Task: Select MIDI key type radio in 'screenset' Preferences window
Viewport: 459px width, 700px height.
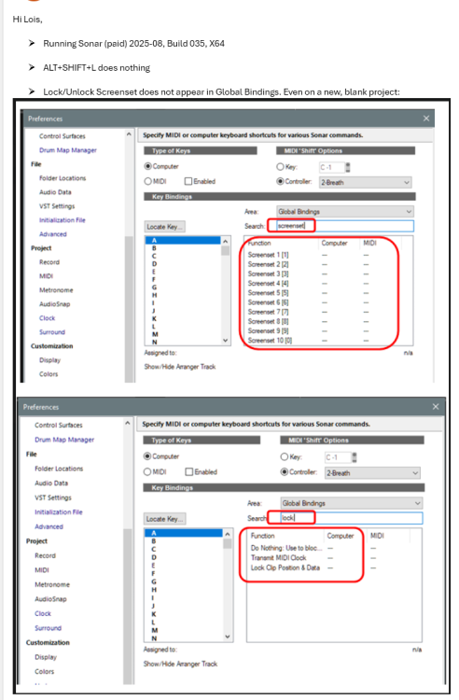Action: tap(147, 181)
